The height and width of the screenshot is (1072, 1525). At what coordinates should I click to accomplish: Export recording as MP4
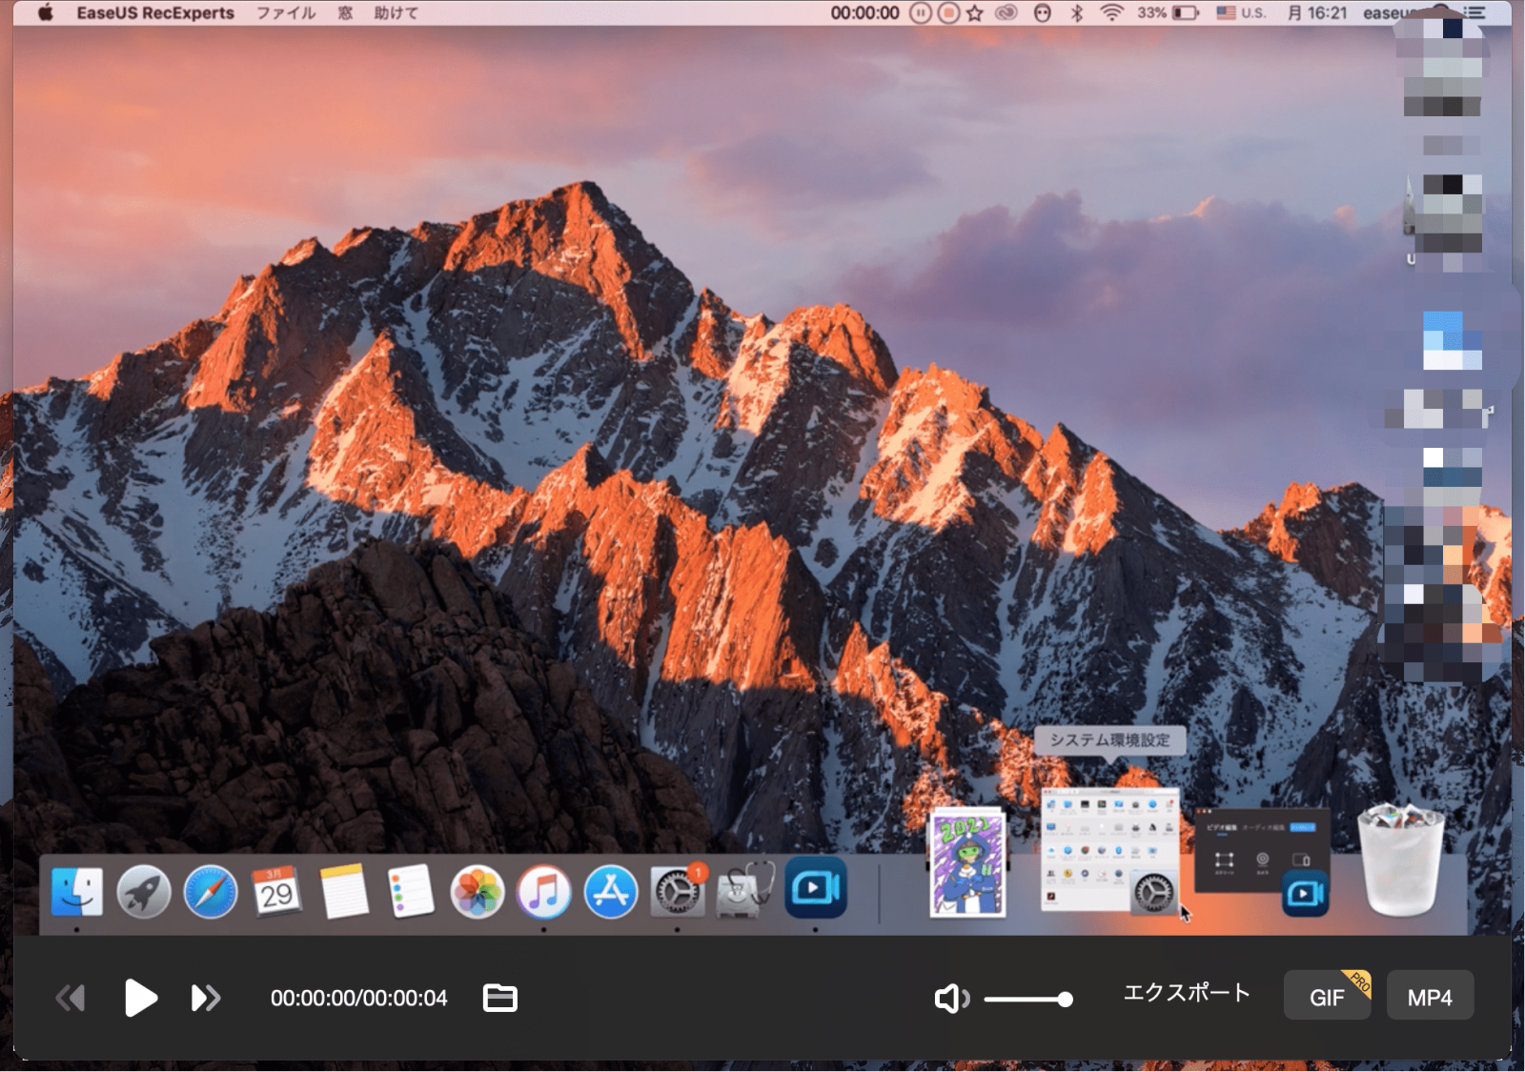pyautogui.click(x=1430, y=997)
